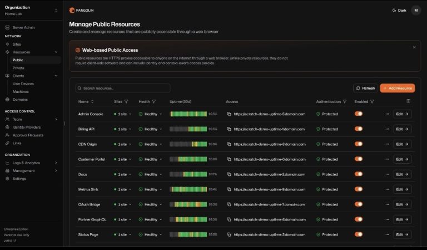Open Docs 1 site dropdown

pos(122,174)
